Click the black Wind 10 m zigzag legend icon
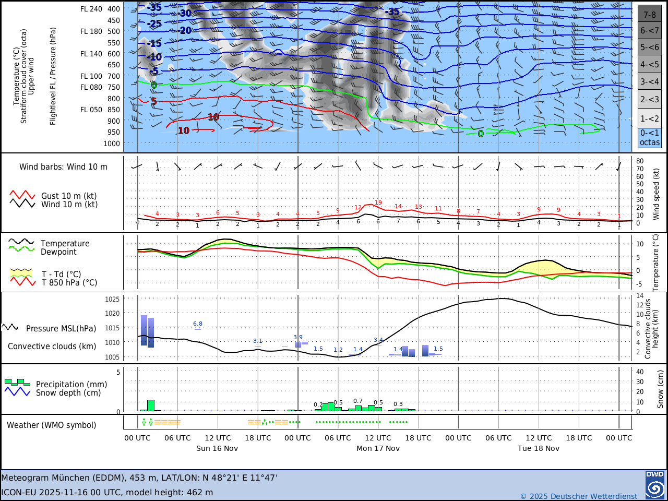 click(22, 203)
